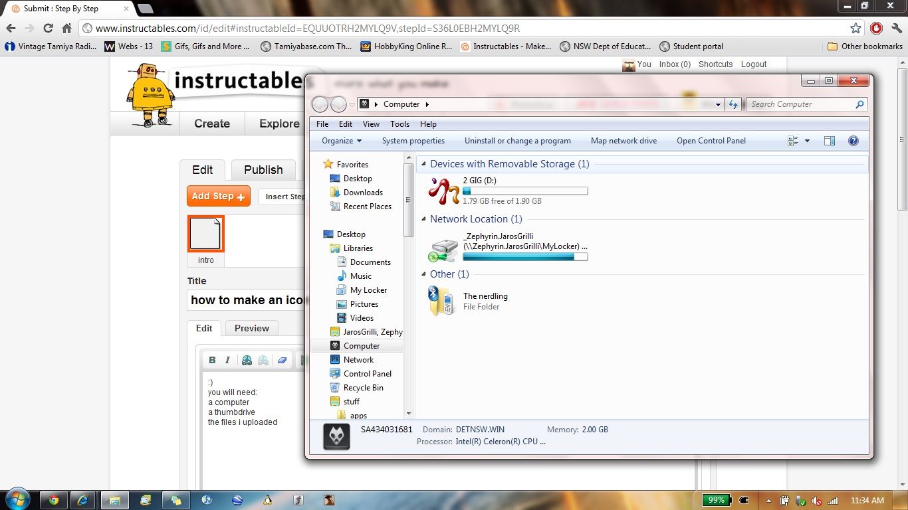Image resolution: width=908 pixels, height=510 pixels.
Task: Open recent pages dropdown beside the forward button
Action: (x=352, y=105)
